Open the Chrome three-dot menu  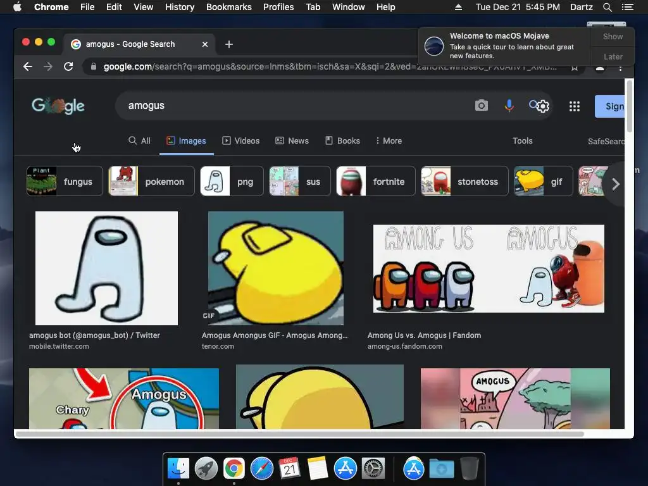coord(620,68)
